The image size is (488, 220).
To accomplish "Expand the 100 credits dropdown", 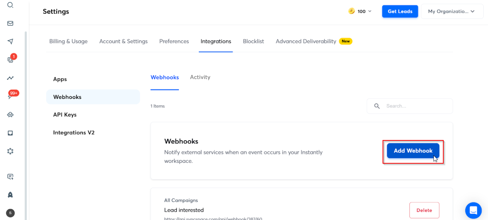I will (360, 11).
